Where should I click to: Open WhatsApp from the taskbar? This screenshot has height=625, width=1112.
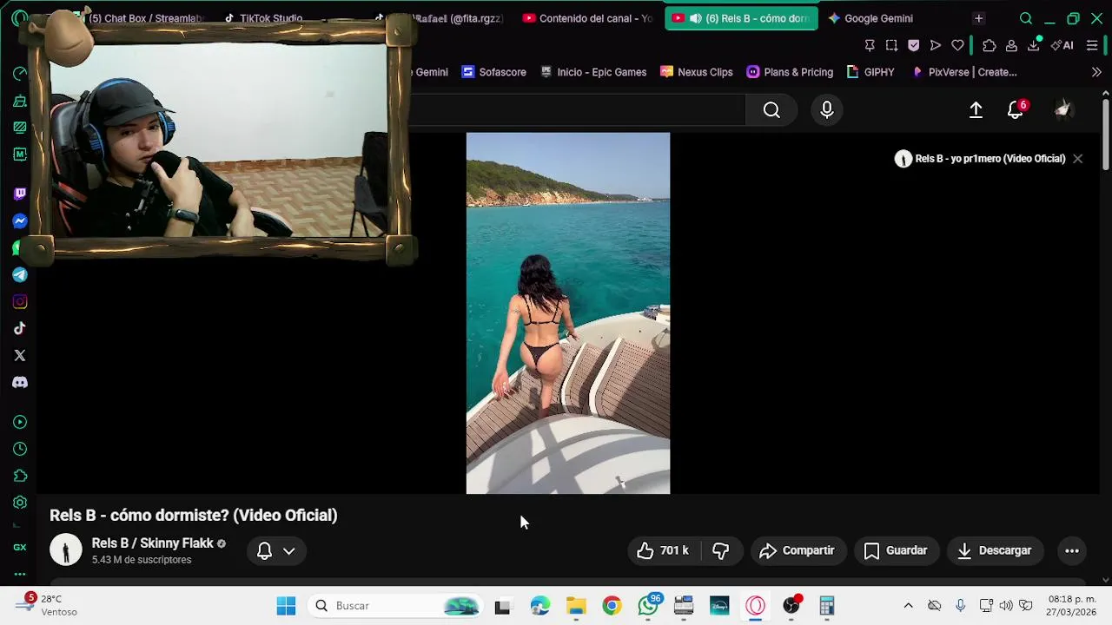tap(648, 606)
